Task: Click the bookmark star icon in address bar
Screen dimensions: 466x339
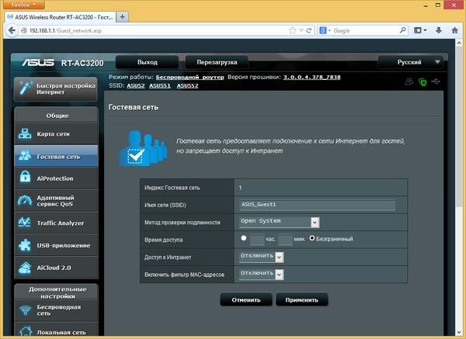Action: (x=293, y=30)
